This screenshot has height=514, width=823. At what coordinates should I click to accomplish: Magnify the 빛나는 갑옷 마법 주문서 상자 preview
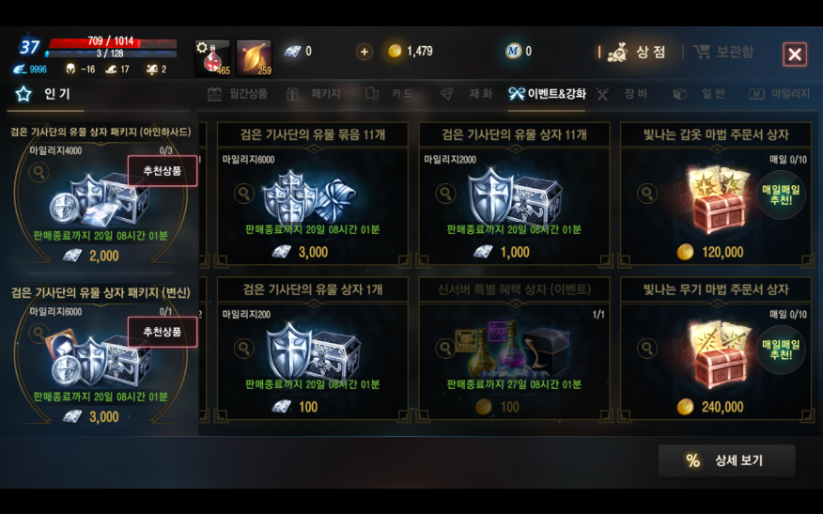[647, 194]
